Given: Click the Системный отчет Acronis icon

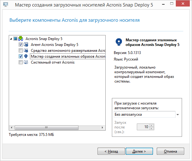Looking at the screenshot, I should click(x=26, y=62).
